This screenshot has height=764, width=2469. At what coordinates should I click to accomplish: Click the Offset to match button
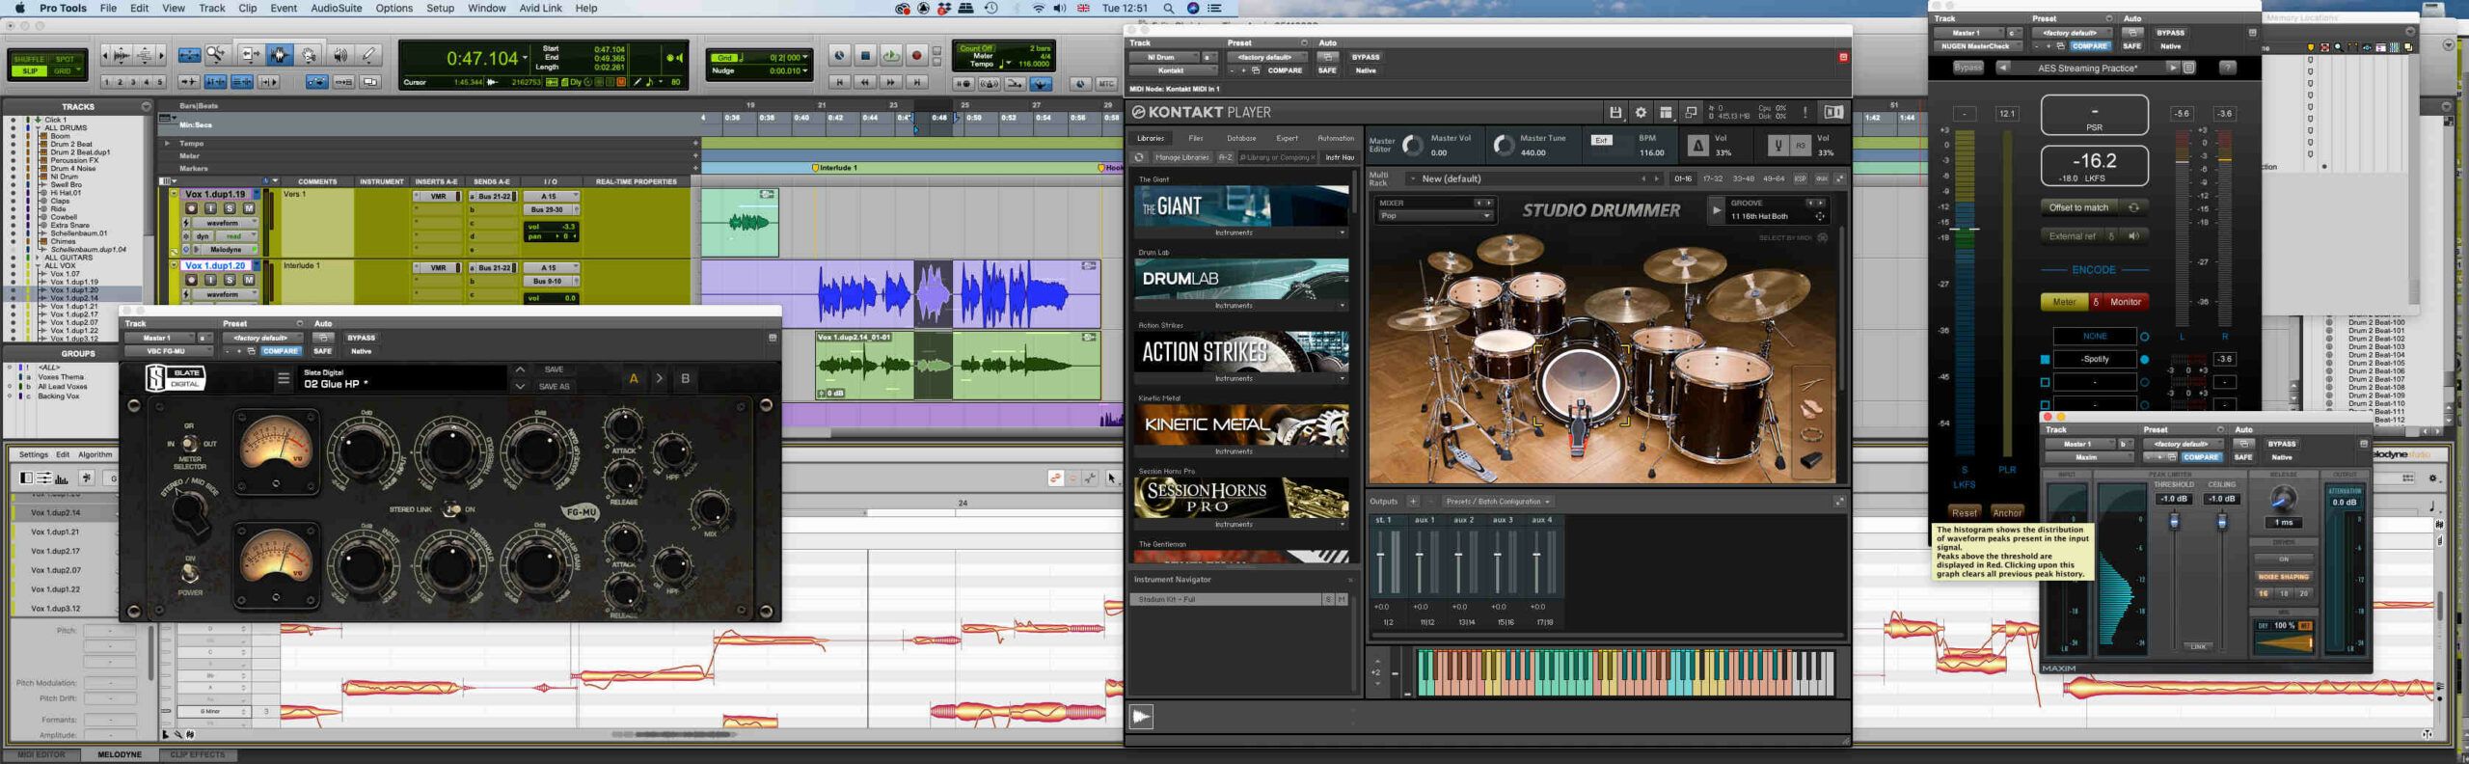point(2078,207)
